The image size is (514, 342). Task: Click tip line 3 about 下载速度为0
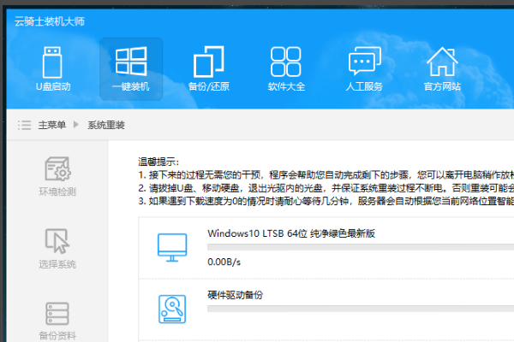pos(326,201)
